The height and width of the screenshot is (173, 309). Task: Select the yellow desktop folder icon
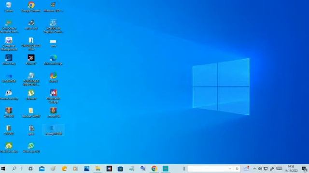pos(31,112)
